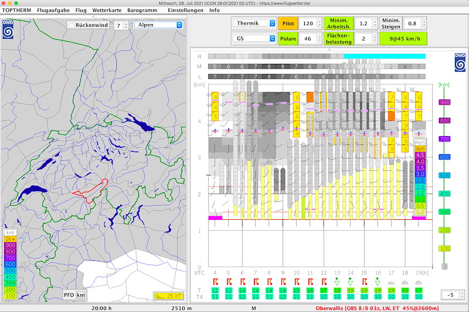Open the Einstellungen menu
Viewport: 469px width, 312px height.
point(185,10)
